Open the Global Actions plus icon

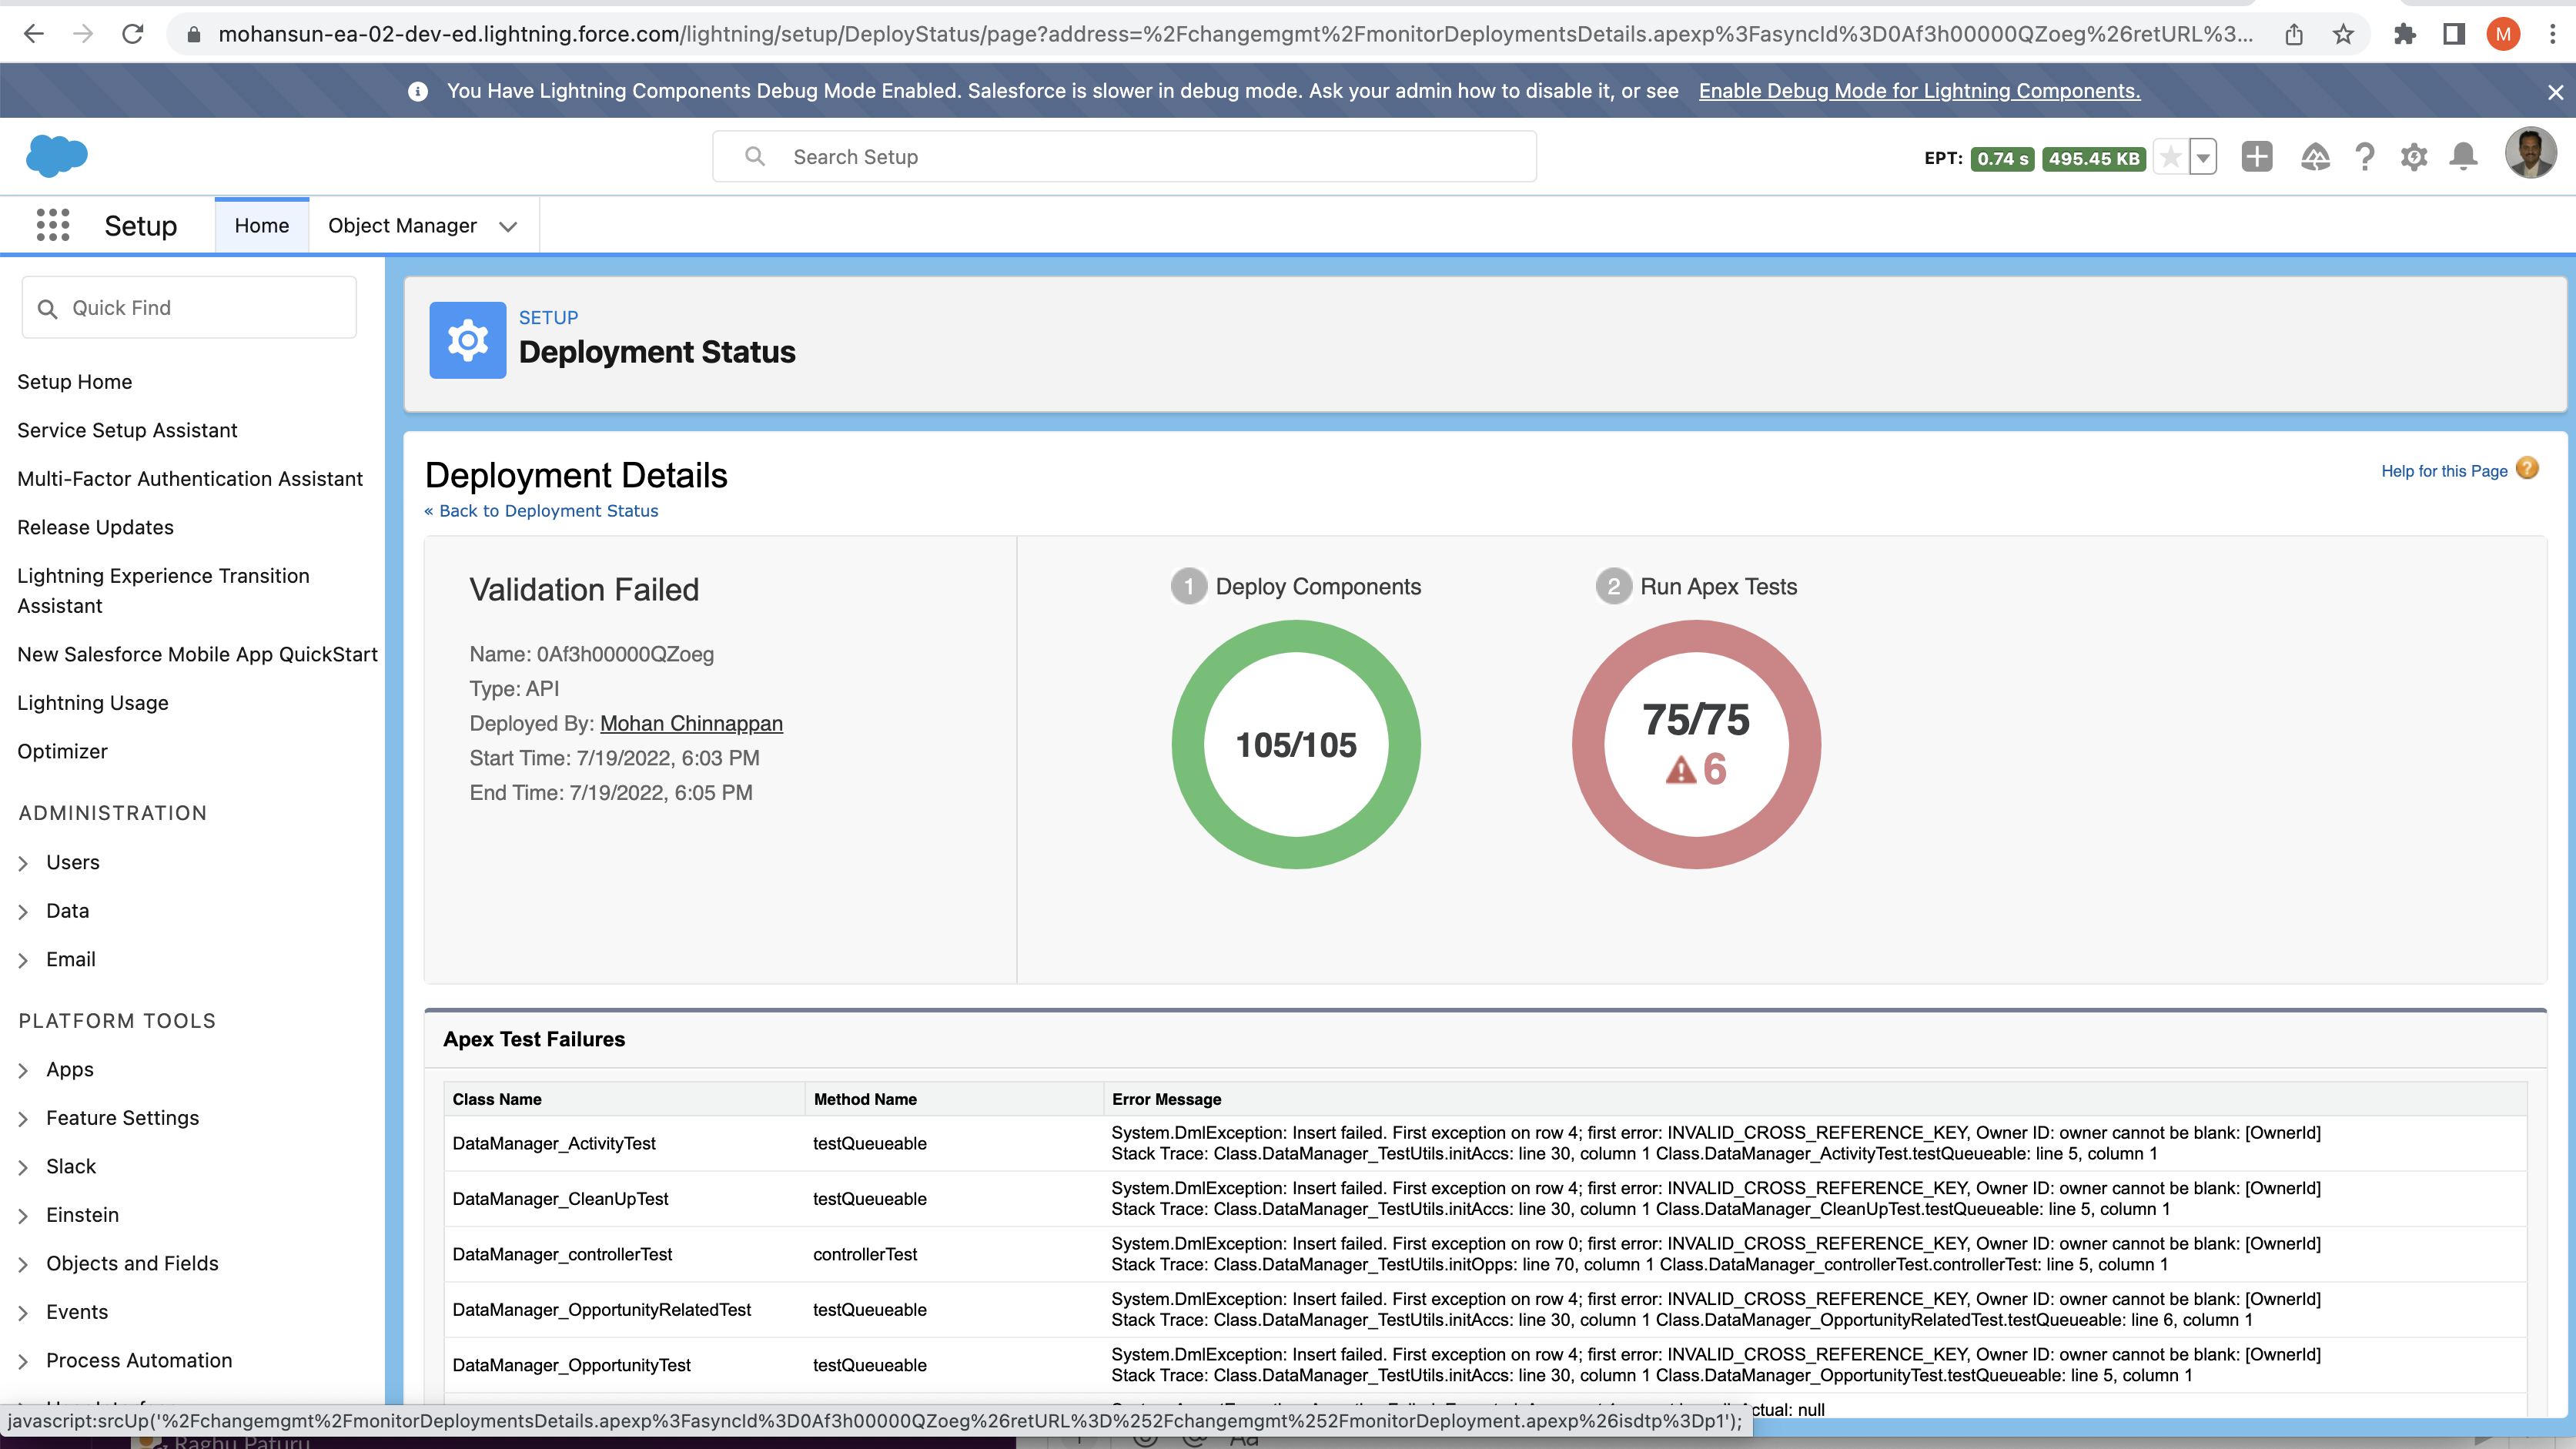[x=2256, y=157]
